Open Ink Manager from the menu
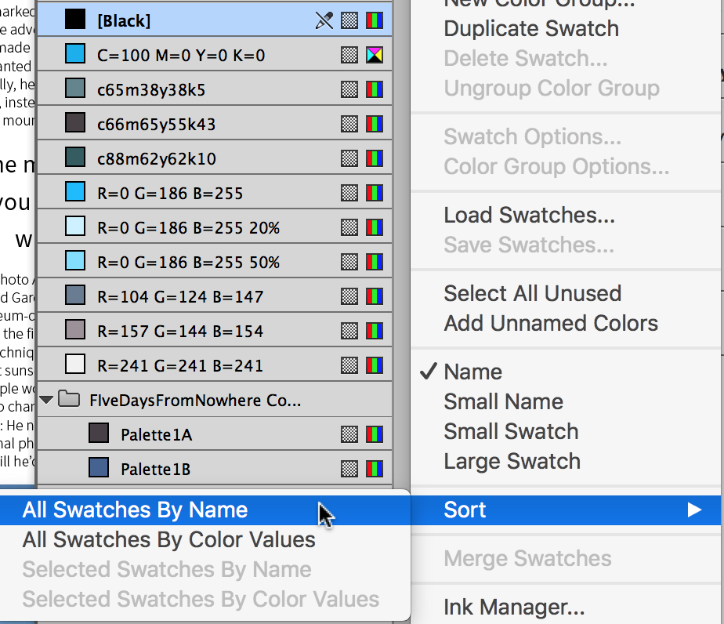 pyautogui.click(x=514, y=607)
